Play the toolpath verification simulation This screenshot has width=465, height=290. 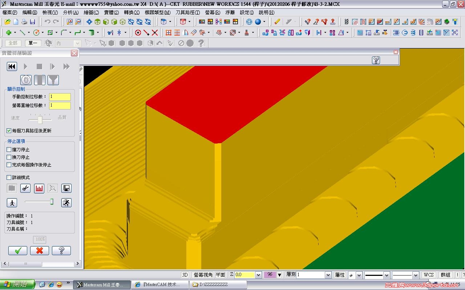(x=25, y=66)
